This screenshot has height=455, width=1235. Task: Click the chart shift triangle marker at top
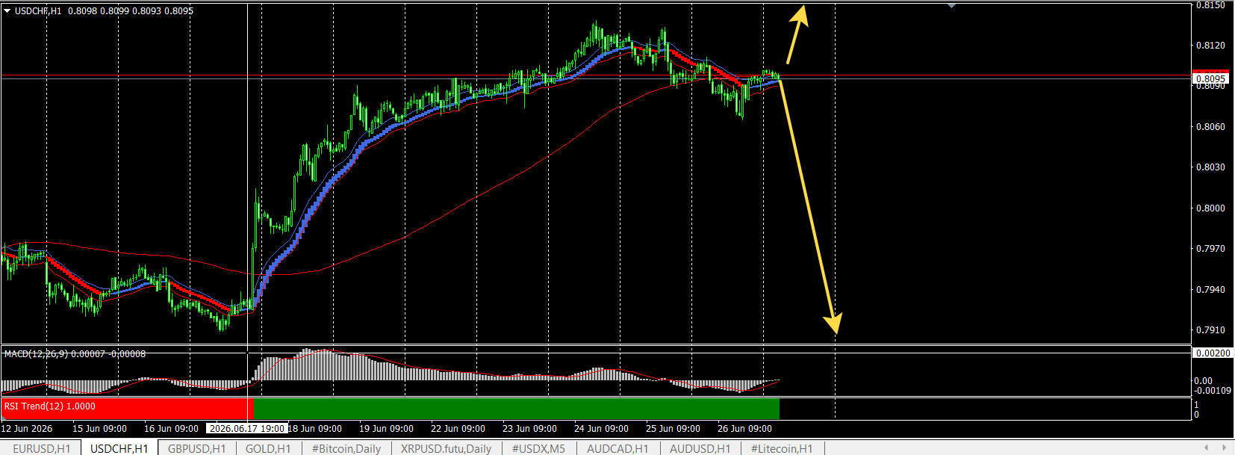coord(951,6)
